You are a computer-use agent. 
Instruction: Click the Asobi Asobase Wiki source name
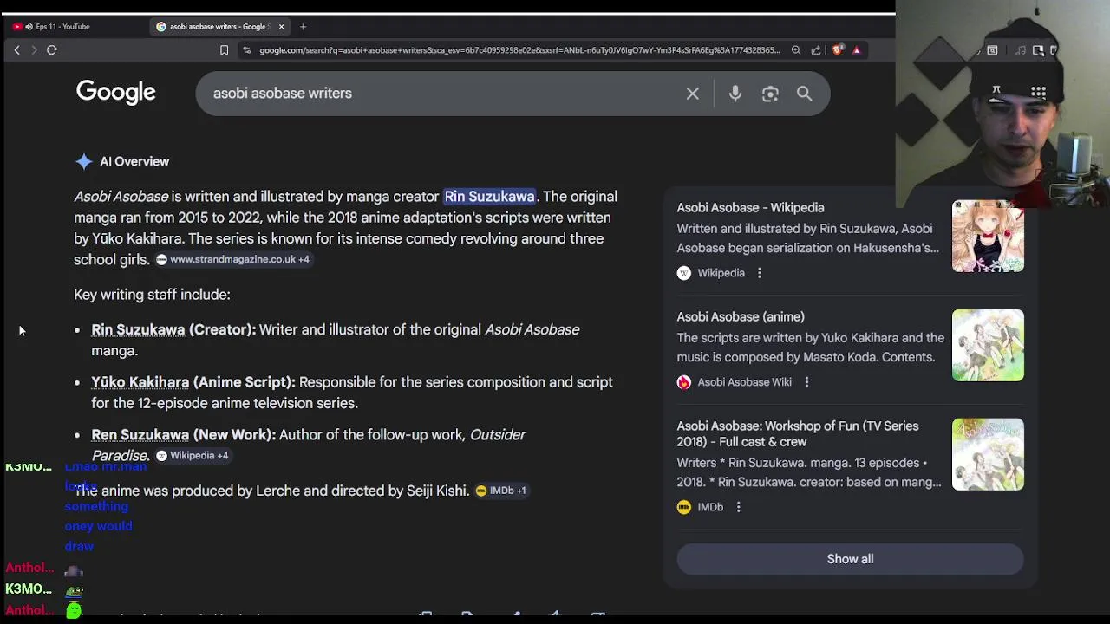coord(745,382)
